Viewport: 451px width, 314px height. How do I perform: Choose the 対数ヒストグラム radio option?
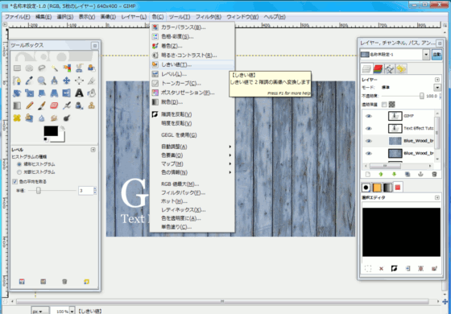(19, 172)
